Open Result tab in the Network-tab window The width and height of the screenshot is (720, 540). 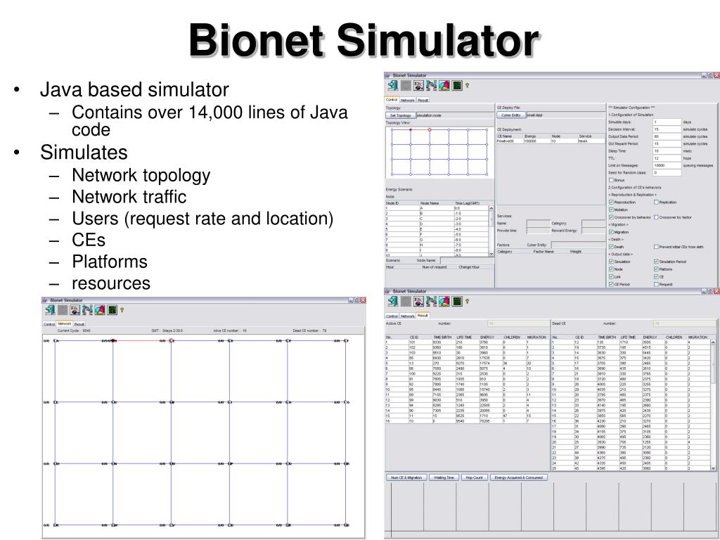tap(79, 324)
